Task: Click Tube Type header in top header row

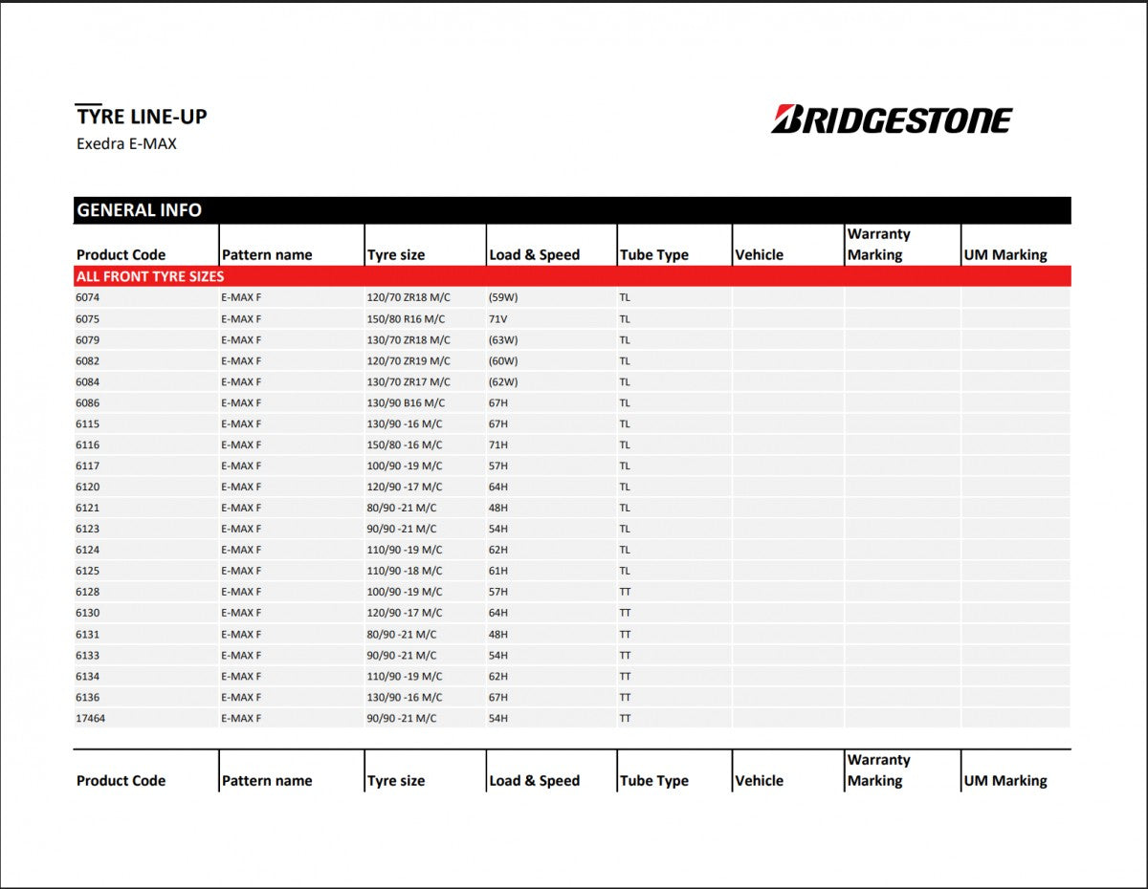Action: 654,255
